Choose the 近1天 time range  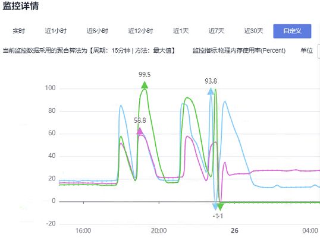click(181, 31)
